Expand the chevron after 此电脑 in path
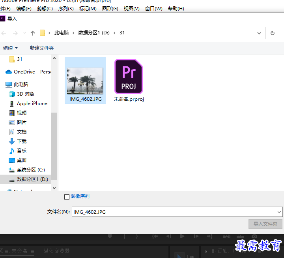This screenshot has height=258, width=284. [73, 33]
